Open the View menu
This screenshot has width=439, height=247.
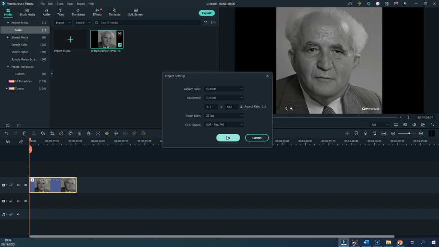click(x=70, y=4)
